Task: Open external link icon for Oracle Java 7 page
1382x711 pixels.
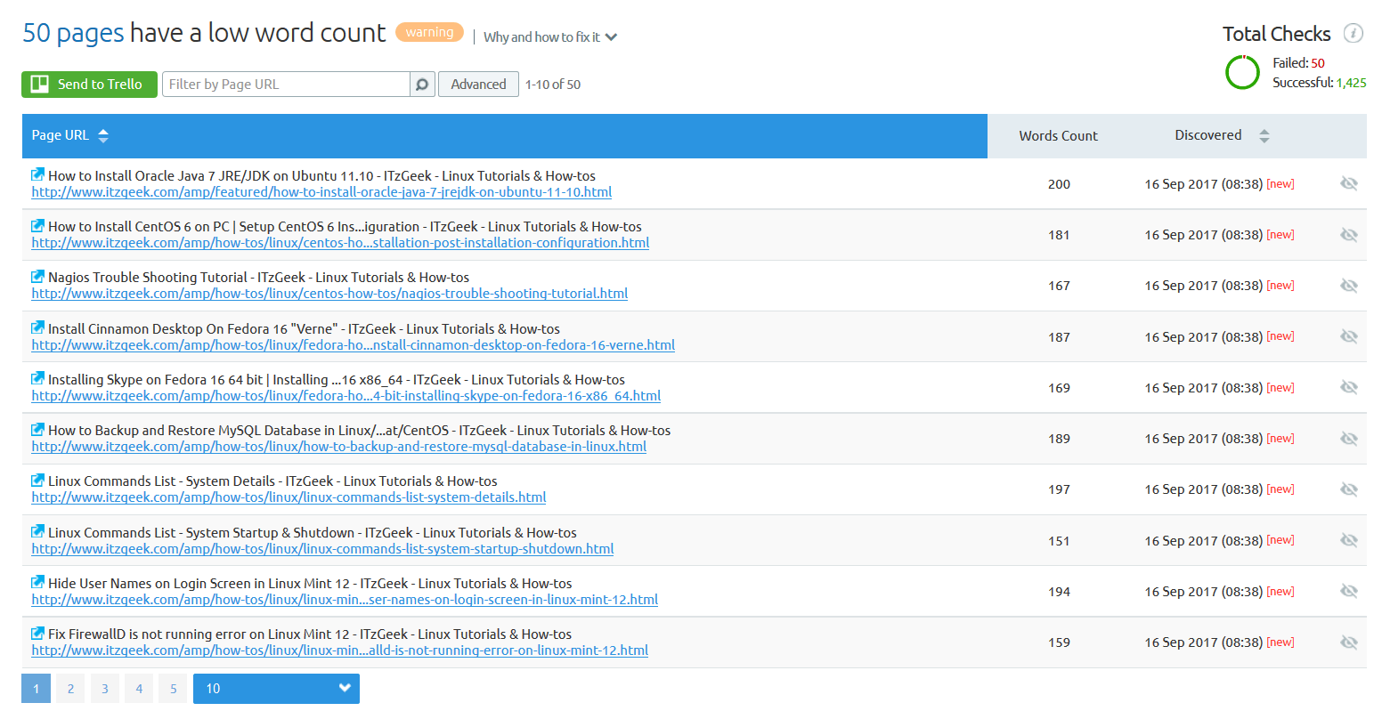Action: click(x=37, y=175)
